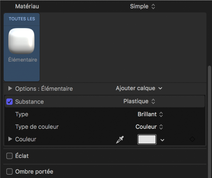Image resolution: width=212 pixels, height=178 pixels.
Task: Open the Matériau Simple popup menu
Action: tap(142, 6)
